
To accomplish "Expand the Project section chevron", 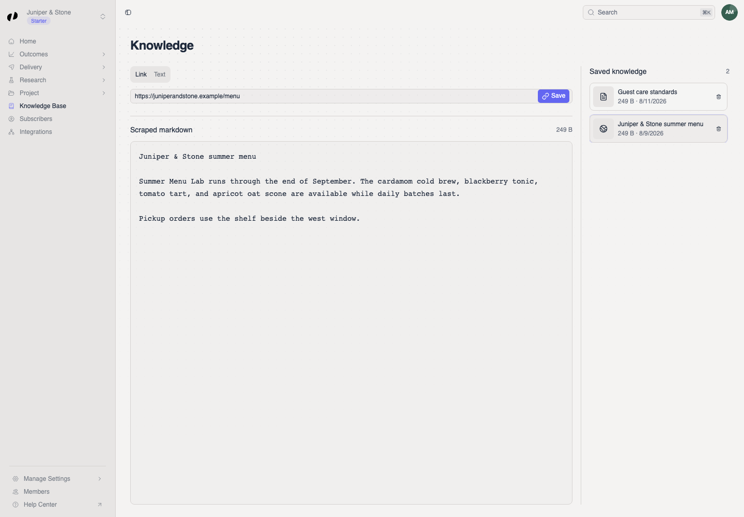I will tap(104, 93).
